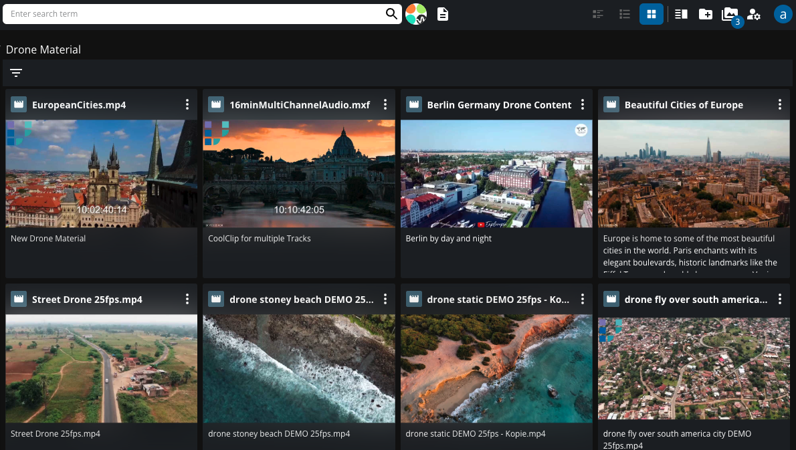Select the grid tile view
Image resolution: width=796 pixels, height=450 pixels.
pos(651,14)
